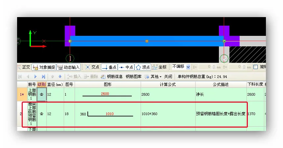Click the 筋号 column header
283x148 pixels.
click(32, 84)
